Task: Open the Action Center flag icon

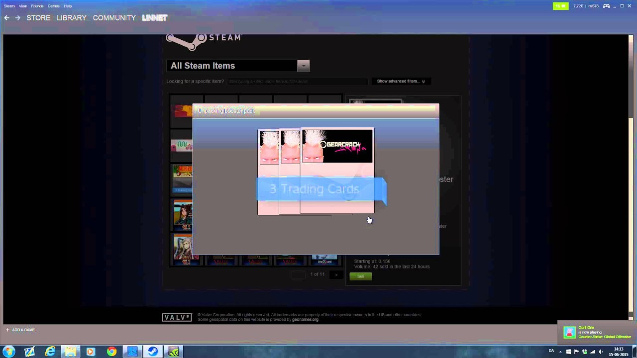Action: tap(576, 352)
